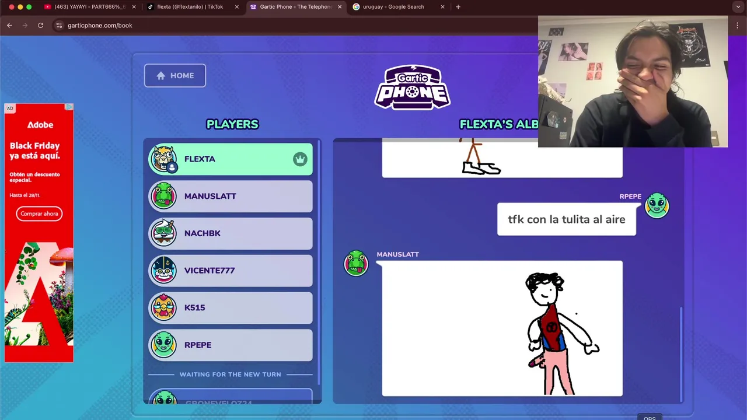747x420 pixels.
Task: Close the TikTok tab
Action: tap(237, 7)
